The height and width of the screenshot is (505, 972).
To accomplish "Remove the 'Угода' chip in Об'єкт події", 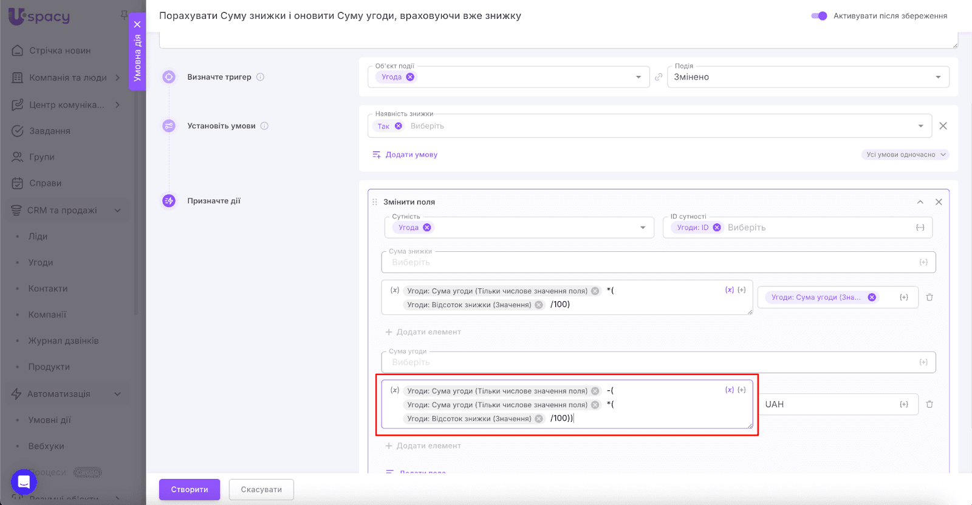I will 410,77.
